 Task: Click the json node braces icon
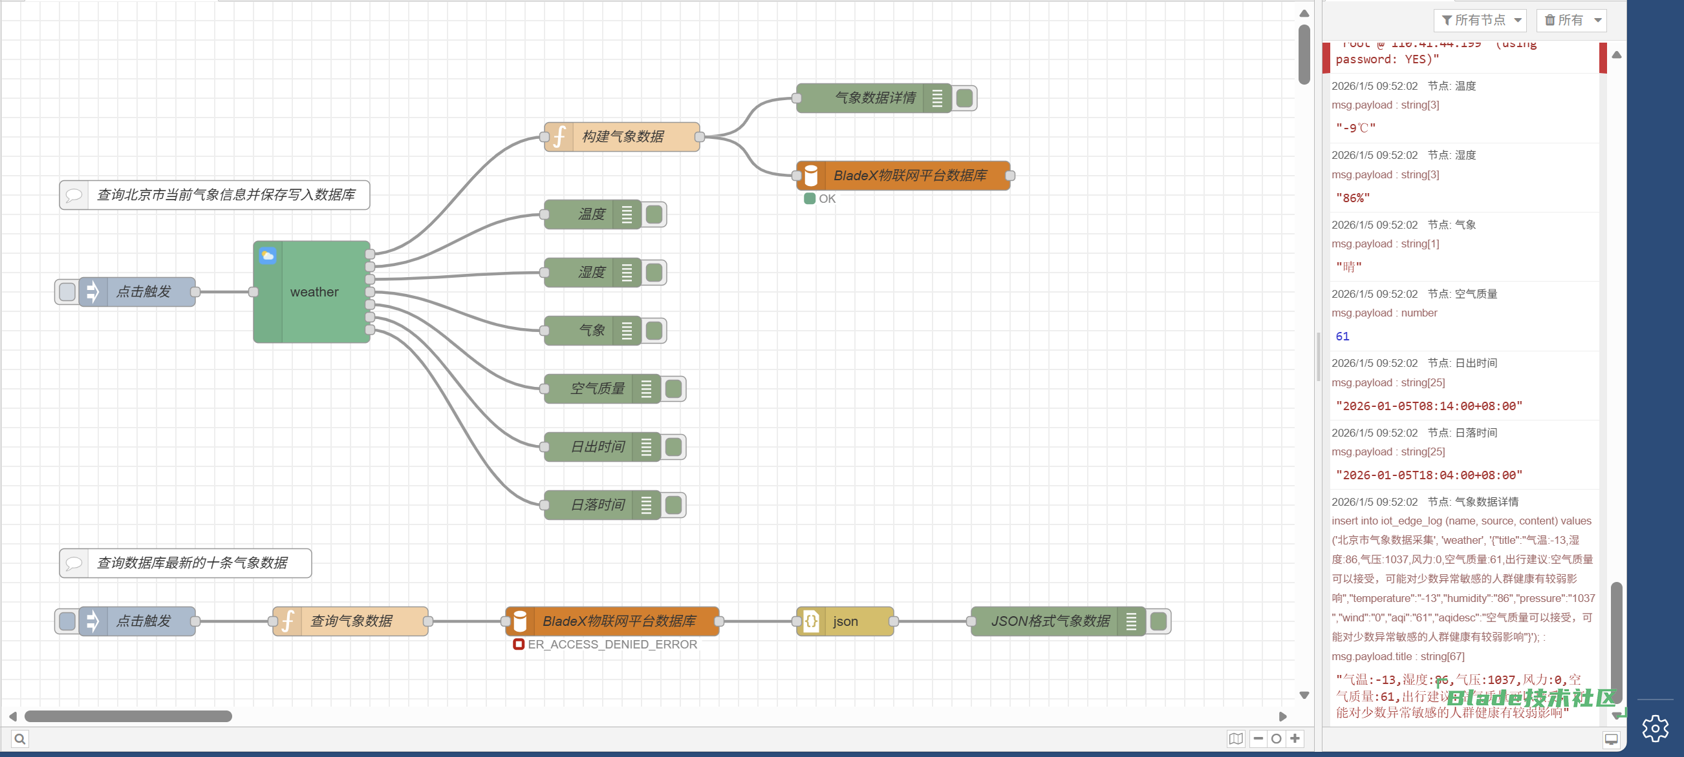pyautogui.click(x=810, y=621)
